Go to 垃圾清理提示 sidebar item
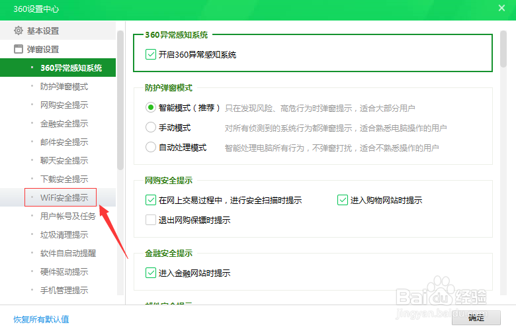516x331 pixels. pyautogui.click(x=64, y=234)
